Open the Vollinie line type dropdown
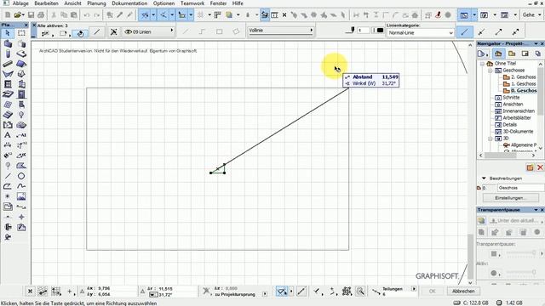The width and height of the screenshot is (545, 306). coord(280,31)
